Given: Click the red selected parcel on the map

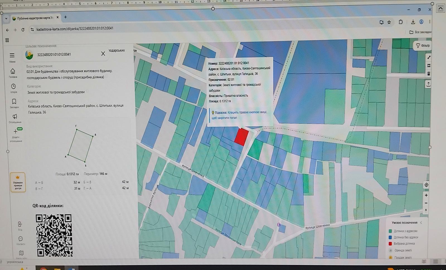Looking at the screenshot, I should [241, 137].
